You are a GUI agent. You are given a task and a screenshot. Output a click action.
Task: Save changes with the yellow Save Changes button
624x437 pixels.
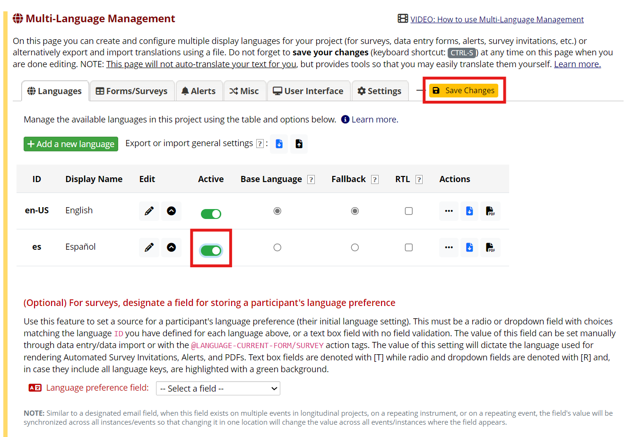pos(463,90)
